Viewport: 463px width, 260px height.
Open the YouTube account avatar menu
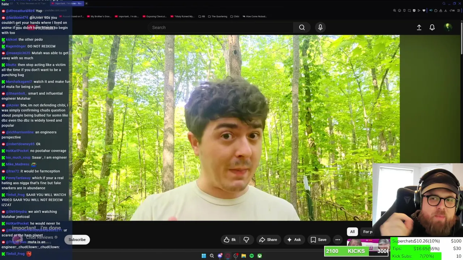[x=447, y=27]
